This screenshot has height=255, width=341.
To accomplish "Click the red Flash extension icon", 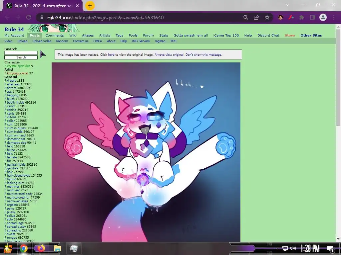I will point(291,17).
